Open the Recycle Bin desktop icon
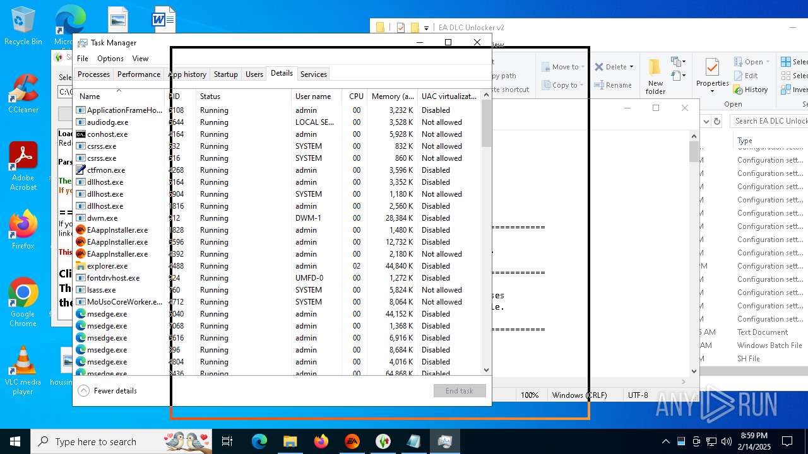This screenshot has width=808, height=454. (x=23, y=25)
